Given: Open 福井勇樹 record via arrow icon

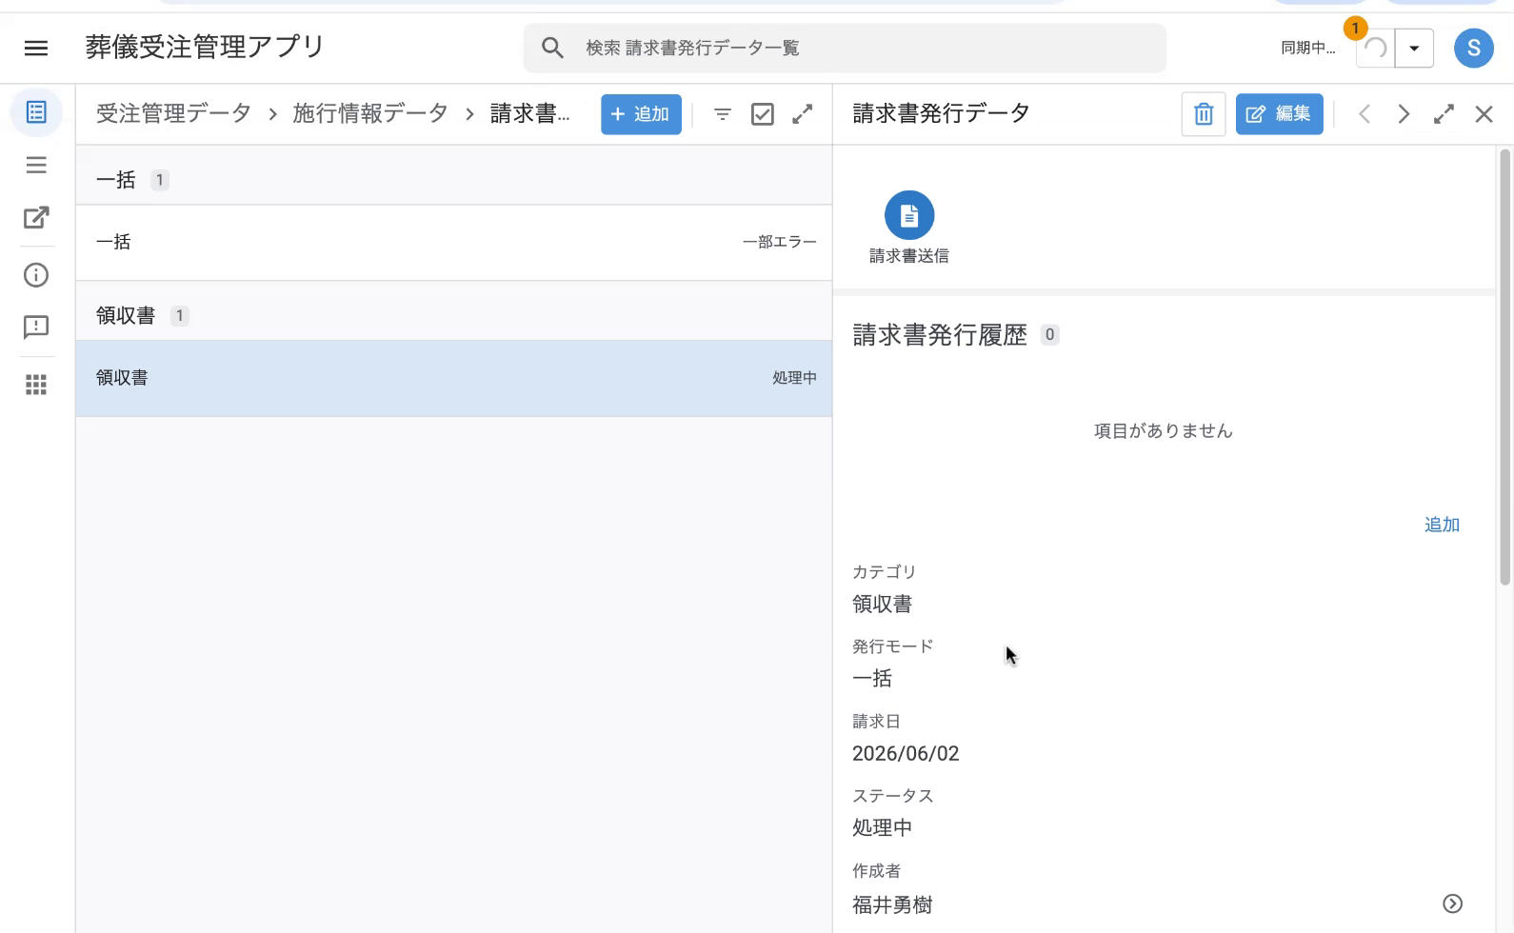Looking at the screenshot, I should pyautogui.click(x=1452, y=903).
